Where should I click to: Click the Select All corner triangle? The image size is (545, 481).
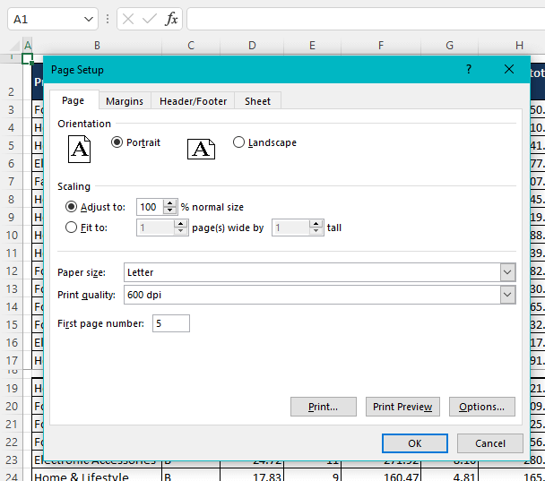[15, 46]
